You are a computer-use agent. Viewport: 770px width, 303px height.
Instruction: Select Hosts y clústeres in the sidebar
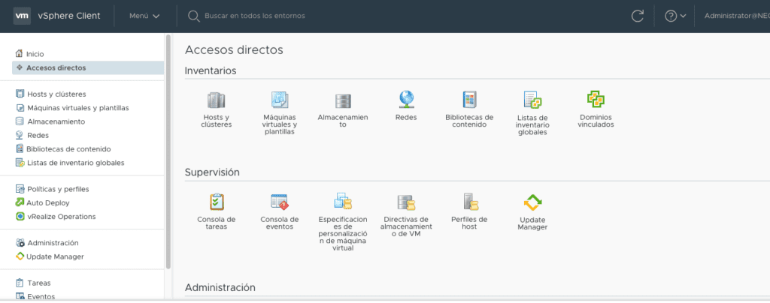click(50, 94)
